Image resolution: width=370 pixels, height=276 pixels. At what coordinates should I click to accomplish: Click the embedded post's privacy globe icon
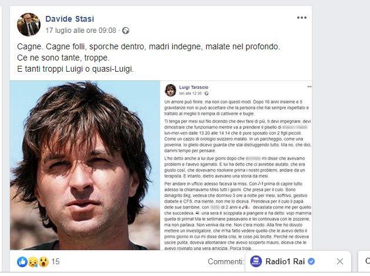(207, 93)
